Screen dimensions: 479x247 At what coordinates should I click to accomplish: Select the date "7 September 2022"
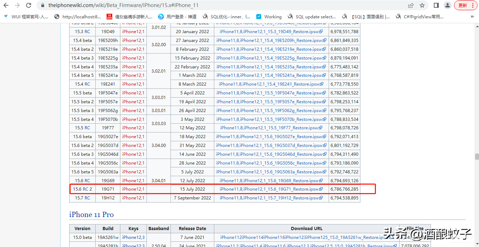point(192,198)
